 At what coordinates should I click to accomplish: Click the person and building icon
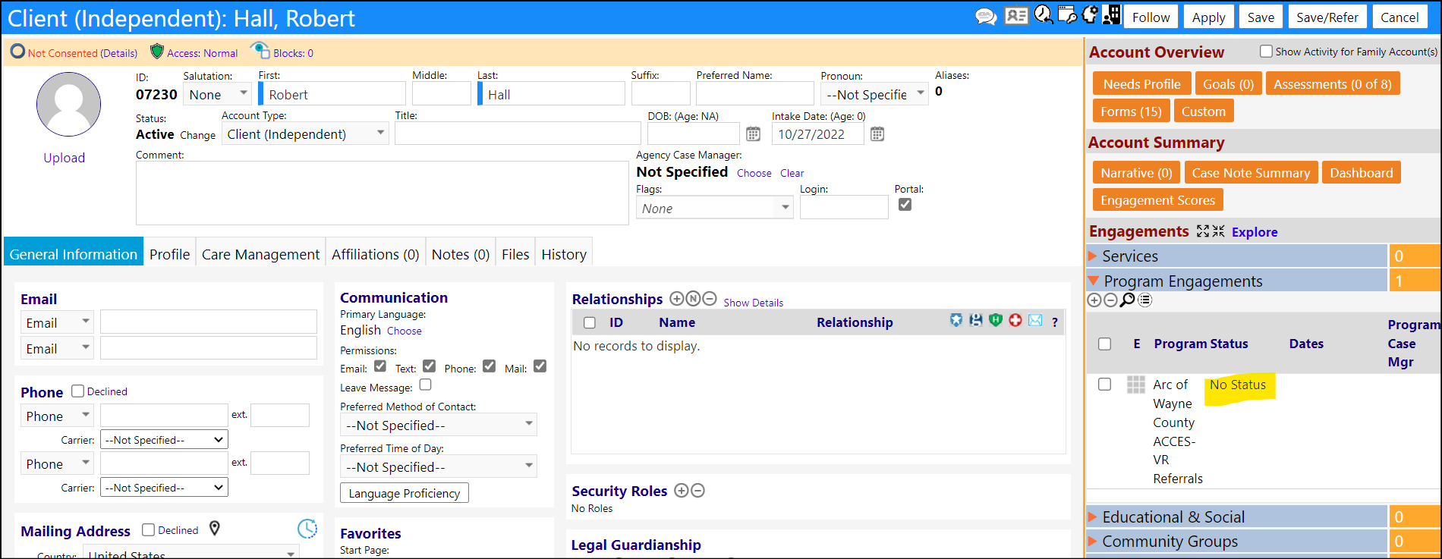tap(1112, 14)
